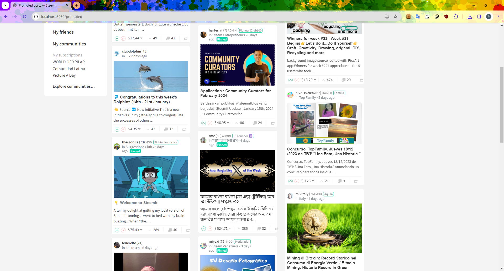Image resolution: width=504 pixels, height=271 pixels.
Task: Open the new browser tab button
Action: point(77,5)
